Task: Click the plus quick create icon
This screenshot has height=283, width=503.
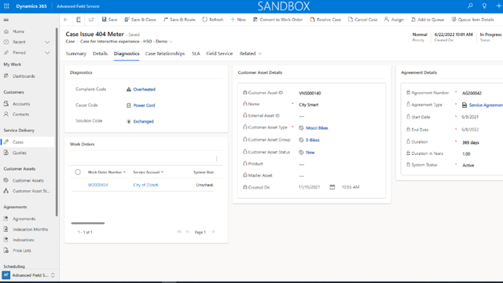Action: [x=498, y=6]
